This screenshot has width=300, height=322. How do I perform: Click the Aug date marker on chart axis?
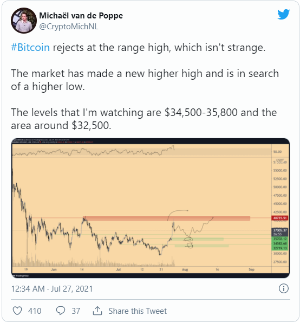tap(185, 269)
